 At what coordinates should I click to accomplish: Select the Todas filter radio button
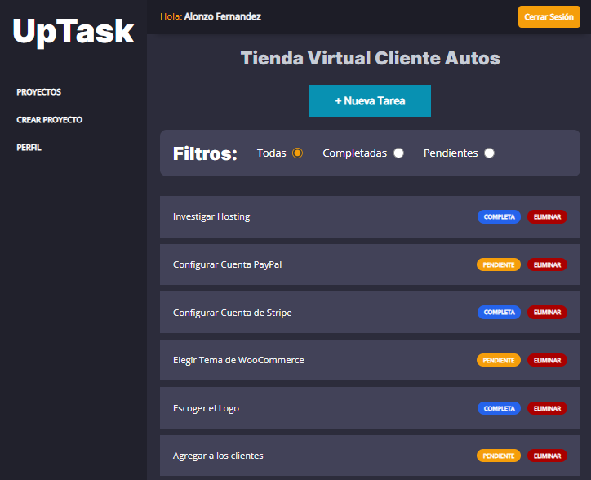coord(297,153)
